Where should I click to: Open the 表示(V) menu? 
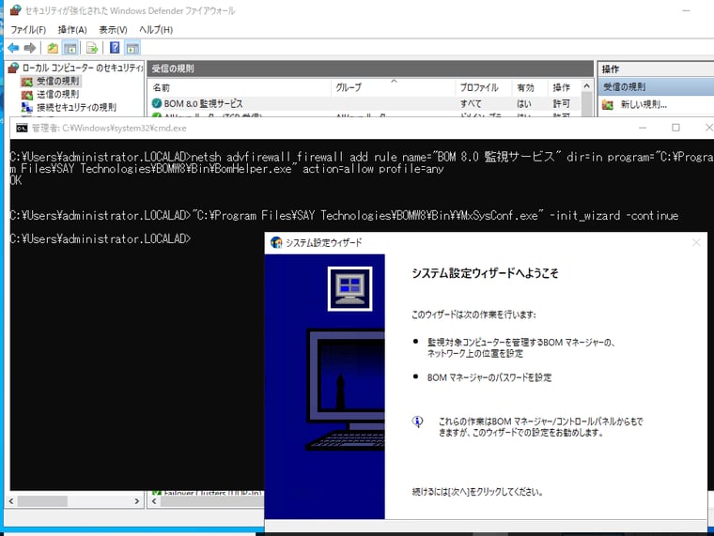point(113,30)
